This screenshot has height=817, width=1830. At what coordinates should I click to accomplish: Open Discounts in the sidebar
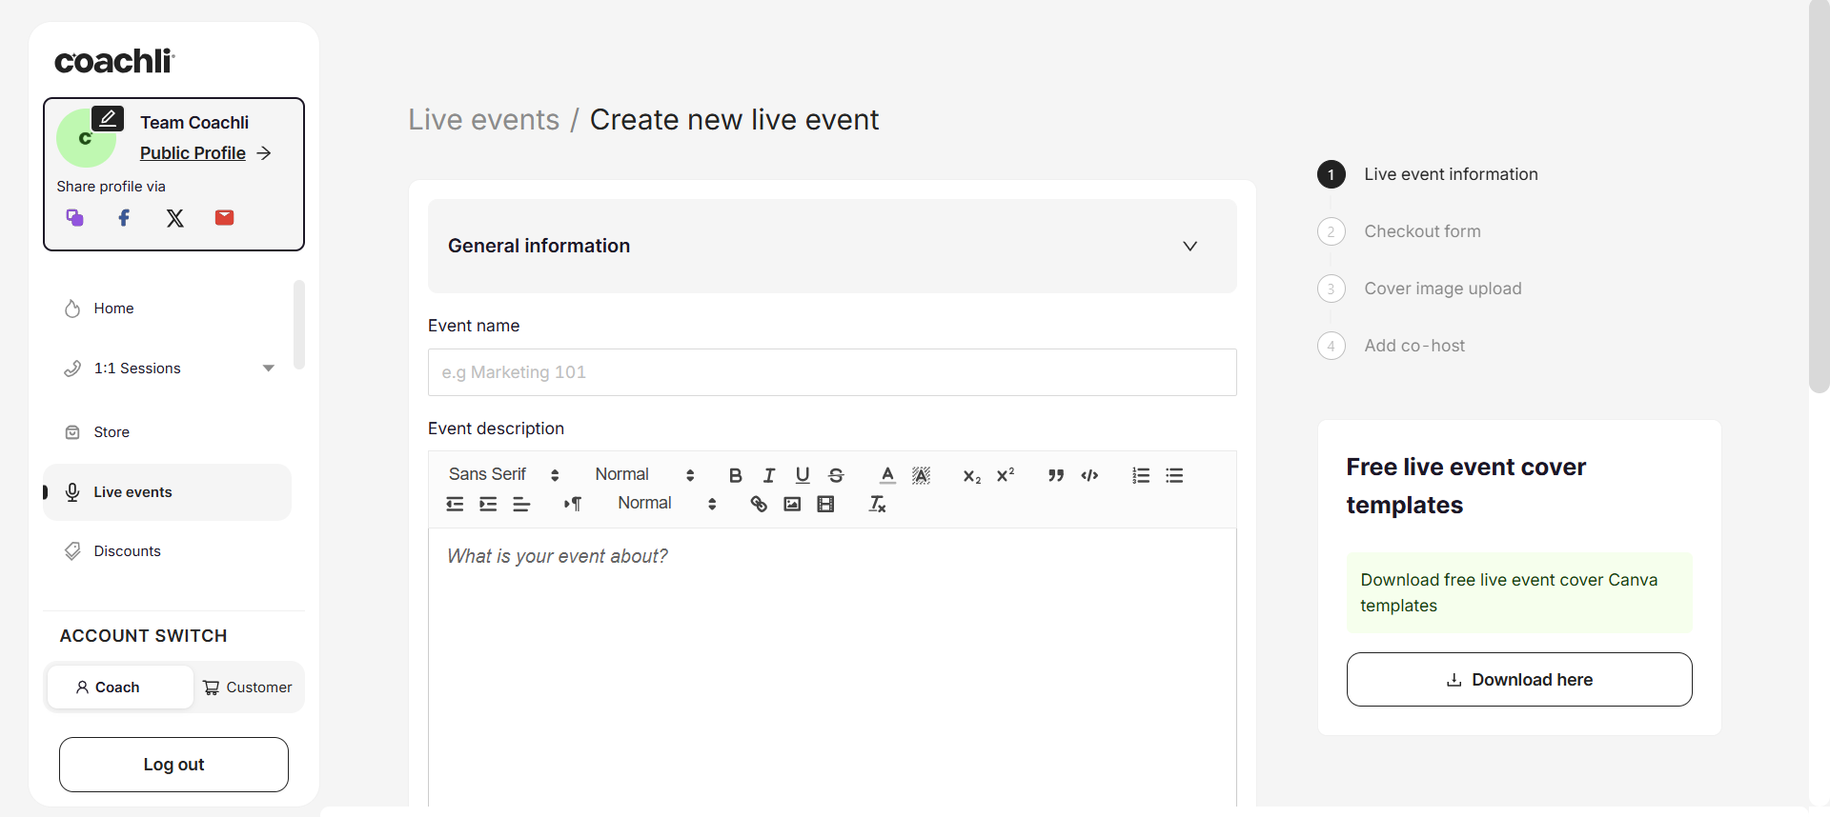tap(127, 551)
